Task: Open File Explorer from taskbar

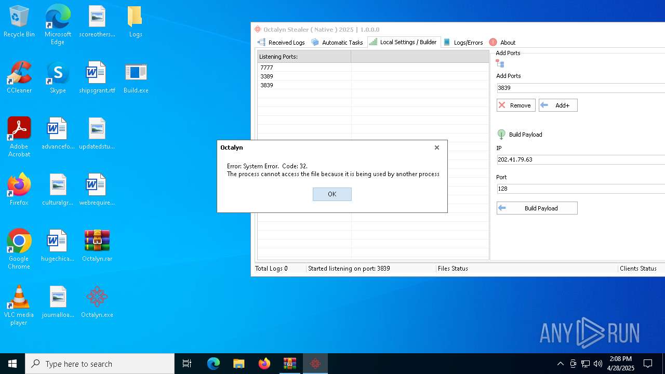Action: click(239, 364)
